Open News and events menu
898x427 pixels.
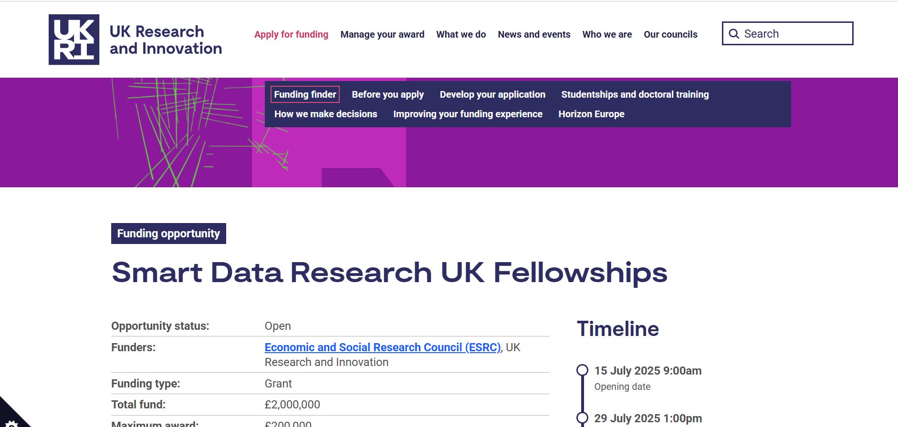pos(534,34)
